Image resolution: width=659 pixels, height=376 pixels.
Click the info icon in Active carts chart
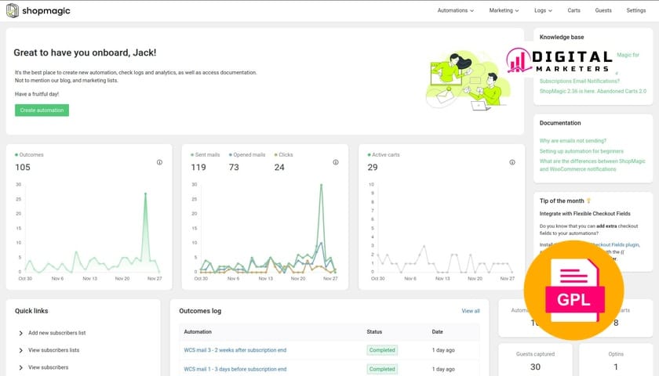tap(512, 163)
